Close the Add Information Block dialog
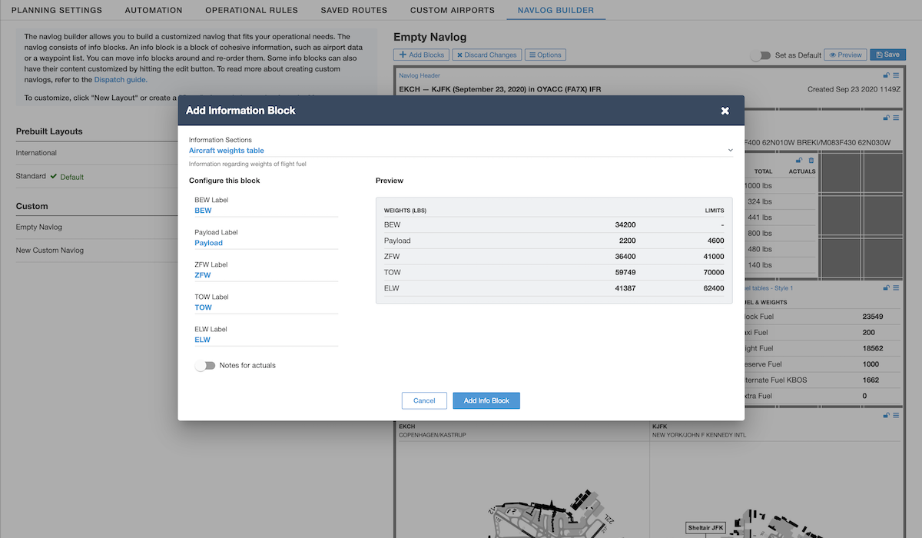The width and height of the screenshot is (922, 538). (725, 111)
